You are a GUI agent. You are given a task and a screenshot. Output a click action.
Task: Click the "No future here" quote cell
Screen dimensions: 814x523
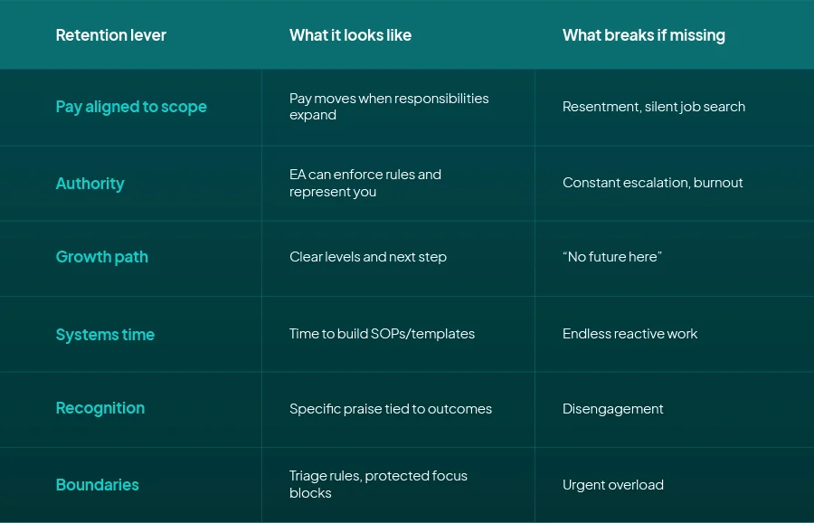click(612, 257)
